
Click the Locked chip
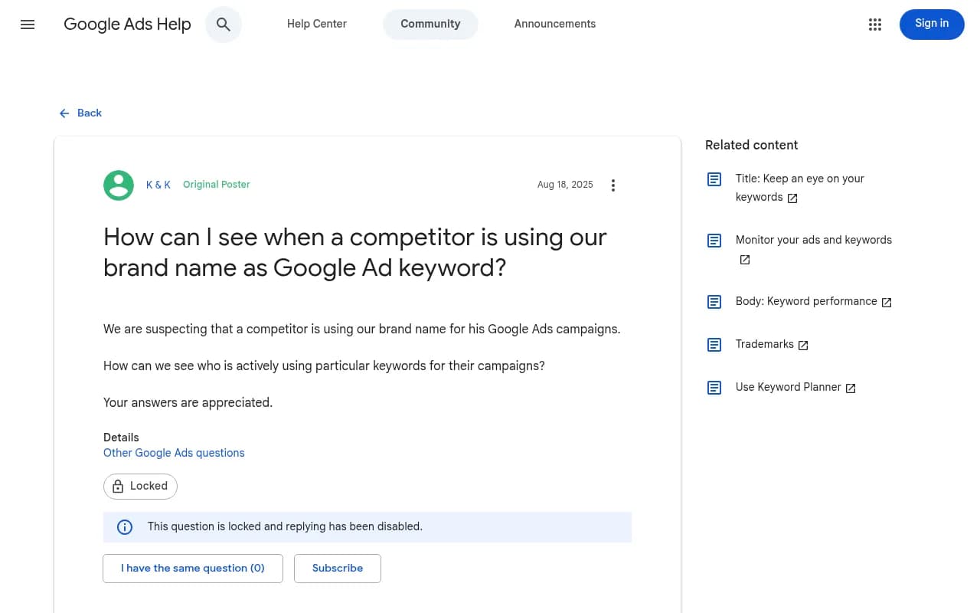(x=140, y=487)
